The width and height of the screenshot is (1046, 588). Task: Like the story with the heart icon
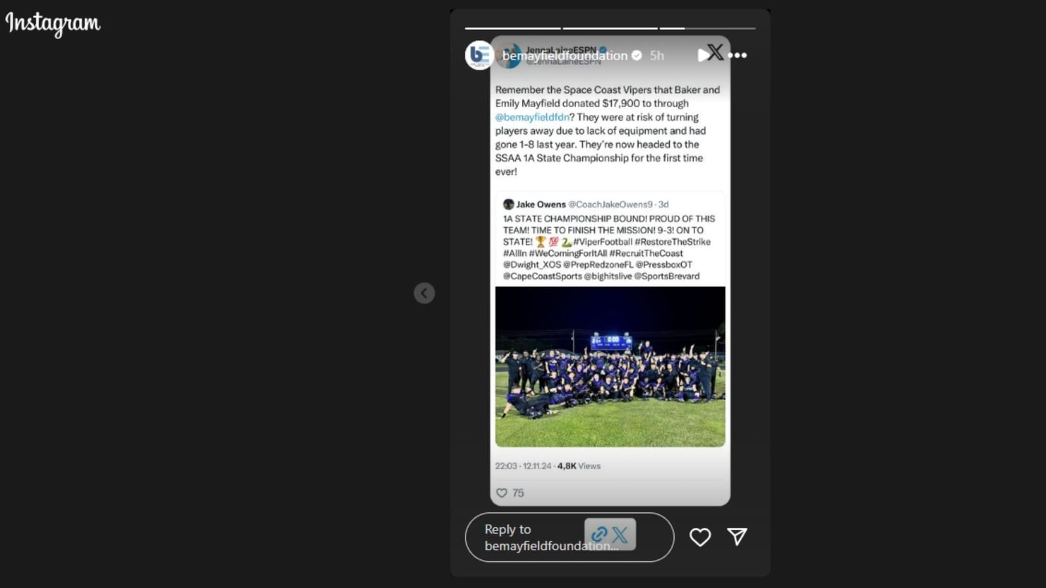[700, 537]
